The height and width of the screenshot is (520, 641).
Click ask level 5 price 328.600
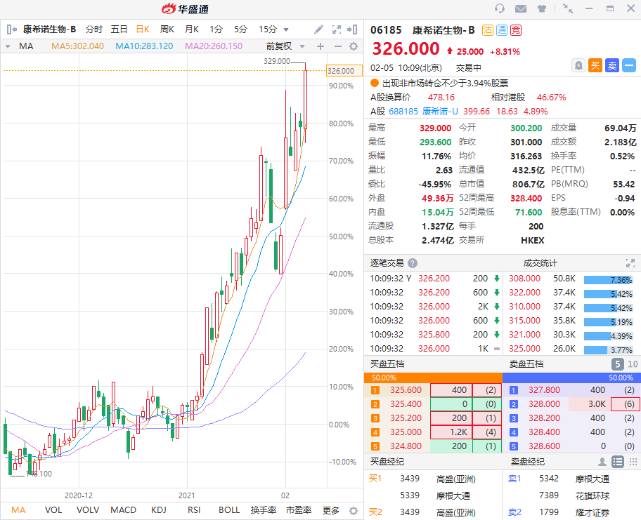[x=544, y=446]
